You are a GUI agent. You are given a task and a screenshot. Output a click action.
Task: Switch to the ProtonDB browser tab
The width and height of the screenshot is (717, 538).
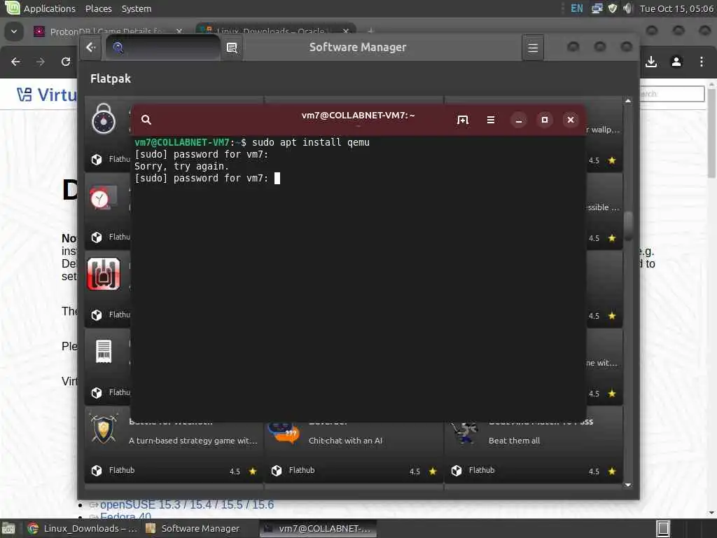[x=105, y=31]
